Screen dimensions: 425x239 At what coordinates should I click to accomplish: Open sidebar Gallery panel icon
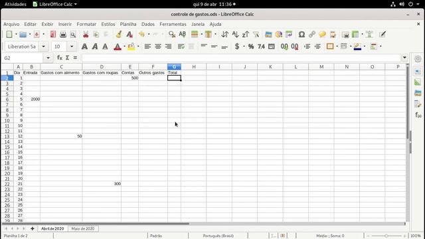click(418, 93)
